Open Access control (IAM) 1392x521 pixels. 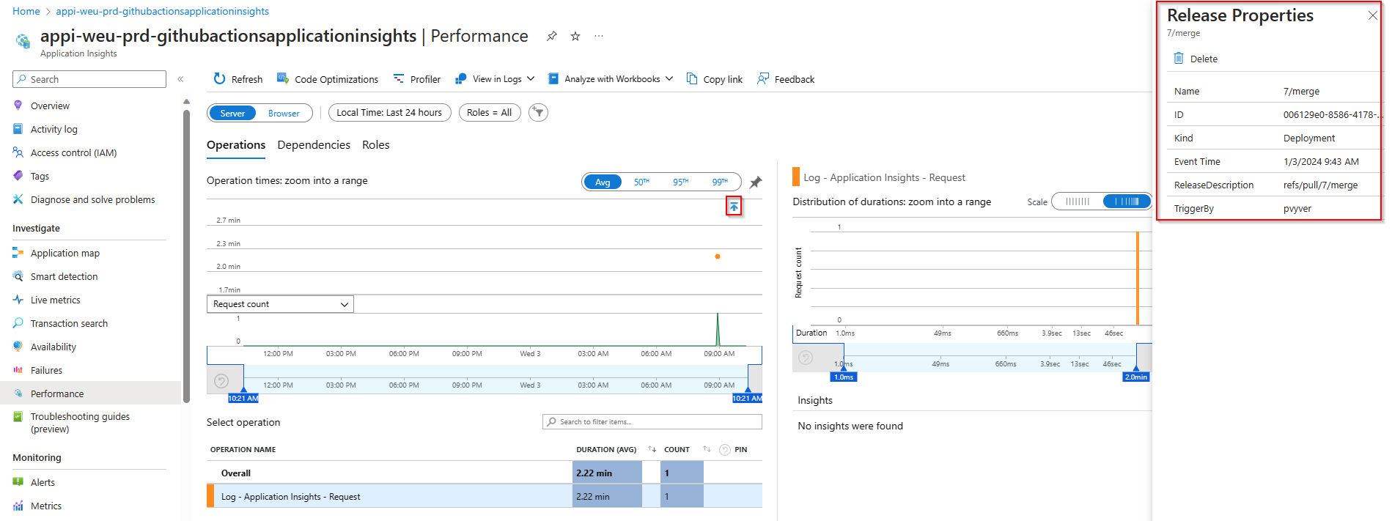point(73,152)
